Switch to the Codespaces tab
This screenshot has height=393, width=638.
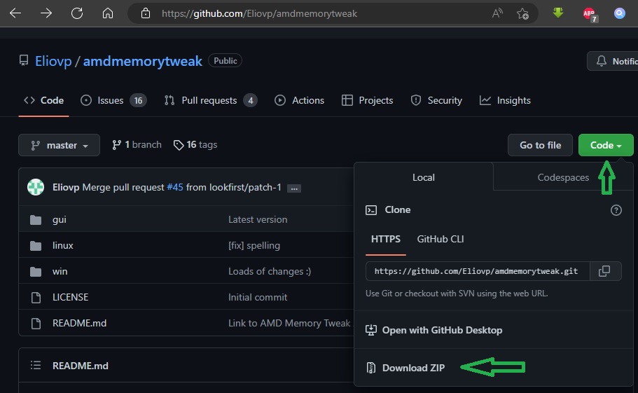coord(563,177)
